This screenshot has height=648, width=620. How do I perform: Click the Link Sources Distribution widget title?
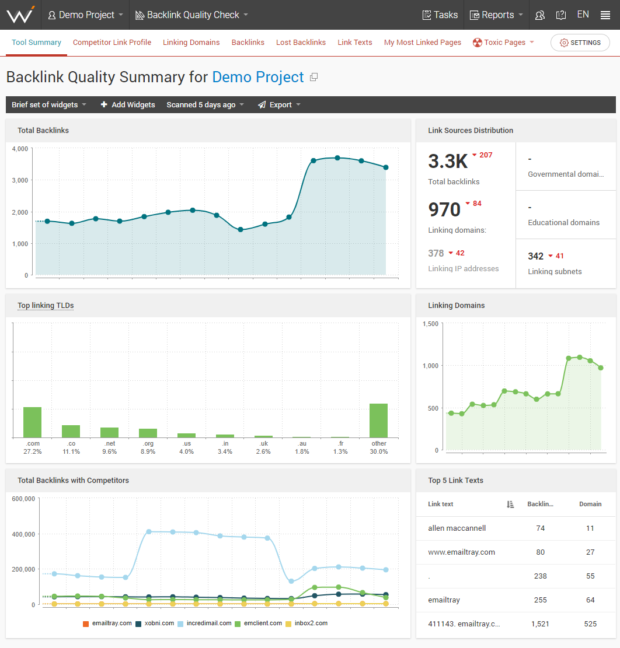point(471,131)
